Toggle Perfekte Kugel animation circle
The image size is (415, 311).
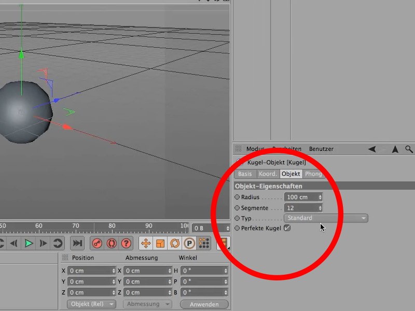click(237, 228)
